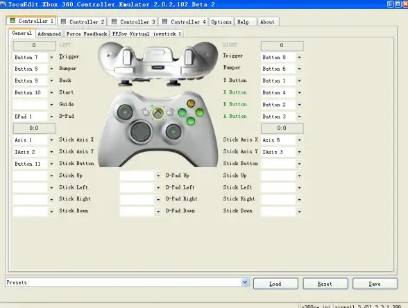
Task: Switch to the Controller 4 tab
Action: point(184,22)
